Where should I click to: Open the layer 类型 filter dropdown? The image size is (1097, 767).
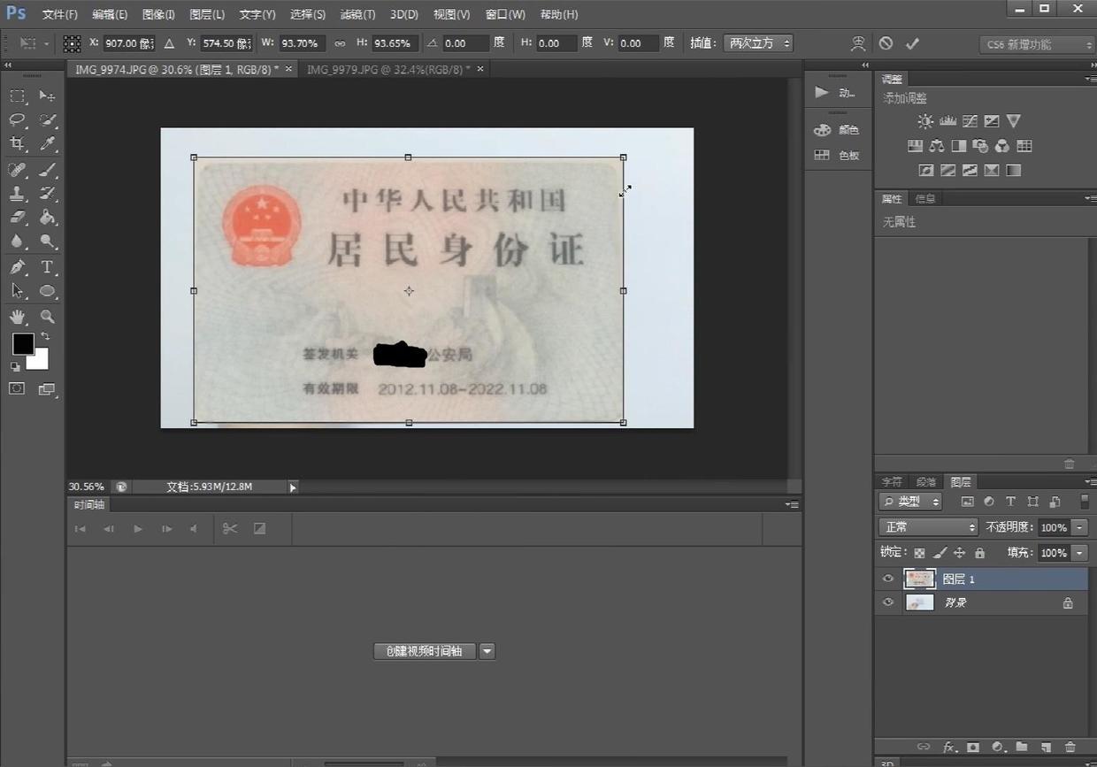(x=910, y=502)
